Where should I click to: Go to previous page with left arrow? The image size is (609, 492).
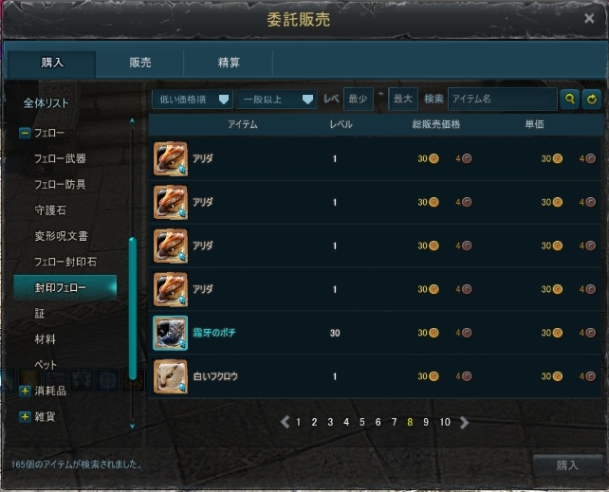286,422
